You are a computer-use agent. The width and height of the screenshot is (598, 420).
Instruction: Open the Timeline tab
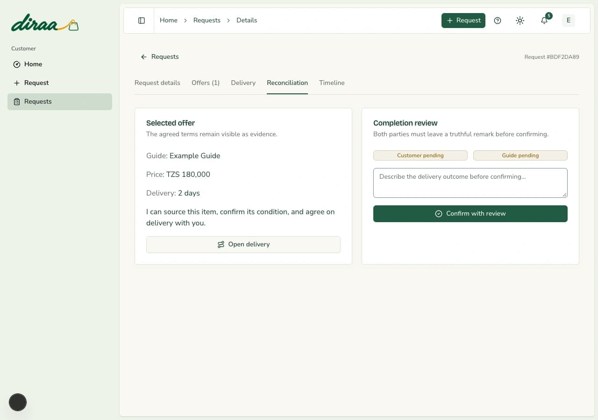point(332,83)
